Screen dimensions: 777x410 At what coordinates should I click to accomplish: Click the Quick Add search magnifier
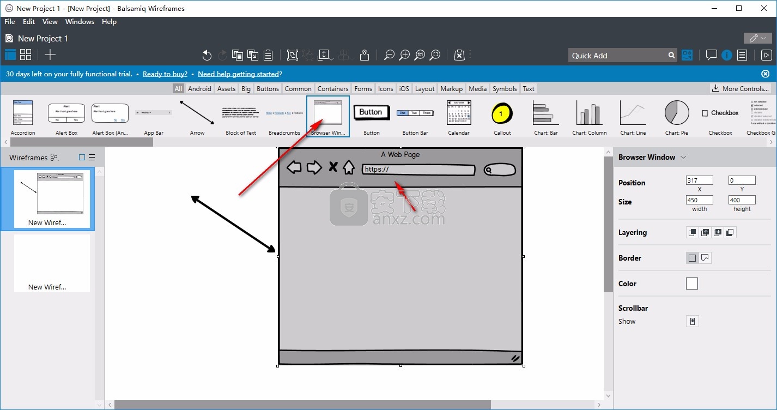[672, 55]
